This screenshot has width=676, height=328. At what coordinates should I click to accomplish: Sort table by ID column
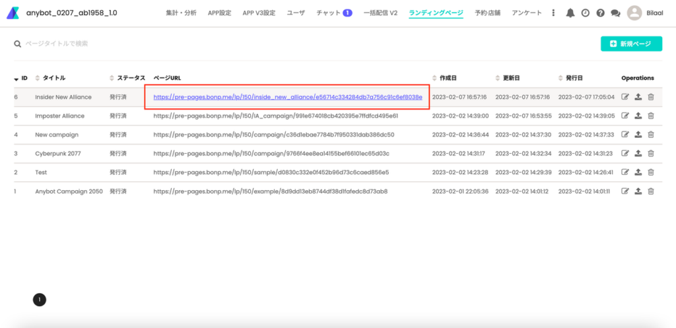coord(21,78)
